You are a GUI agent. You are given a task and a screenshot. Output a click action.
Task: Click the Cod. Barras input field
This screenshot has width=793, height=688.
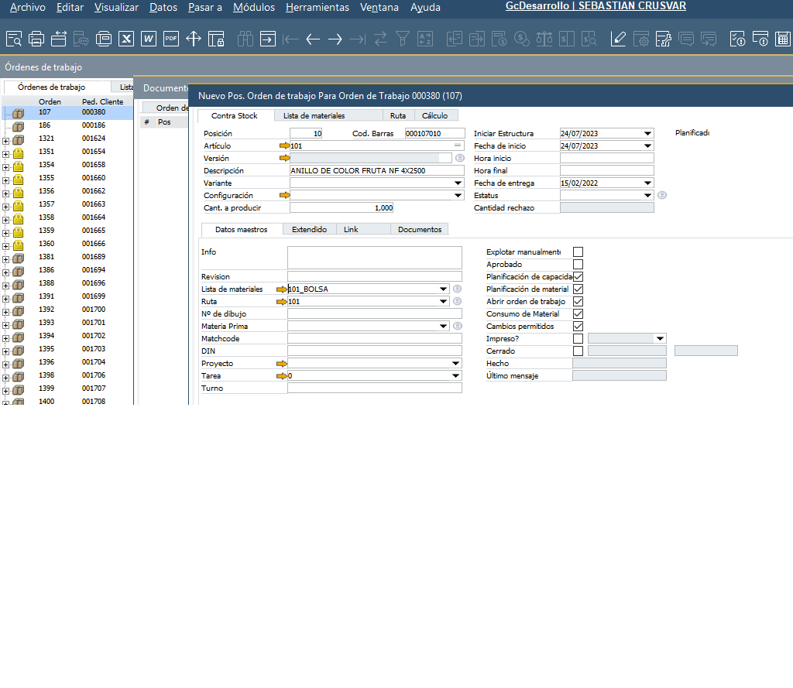pos(434,133)
